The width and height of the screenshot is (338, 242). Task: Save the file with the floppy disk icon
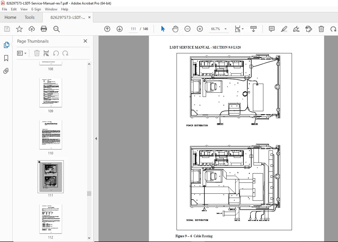click(7, 29)
